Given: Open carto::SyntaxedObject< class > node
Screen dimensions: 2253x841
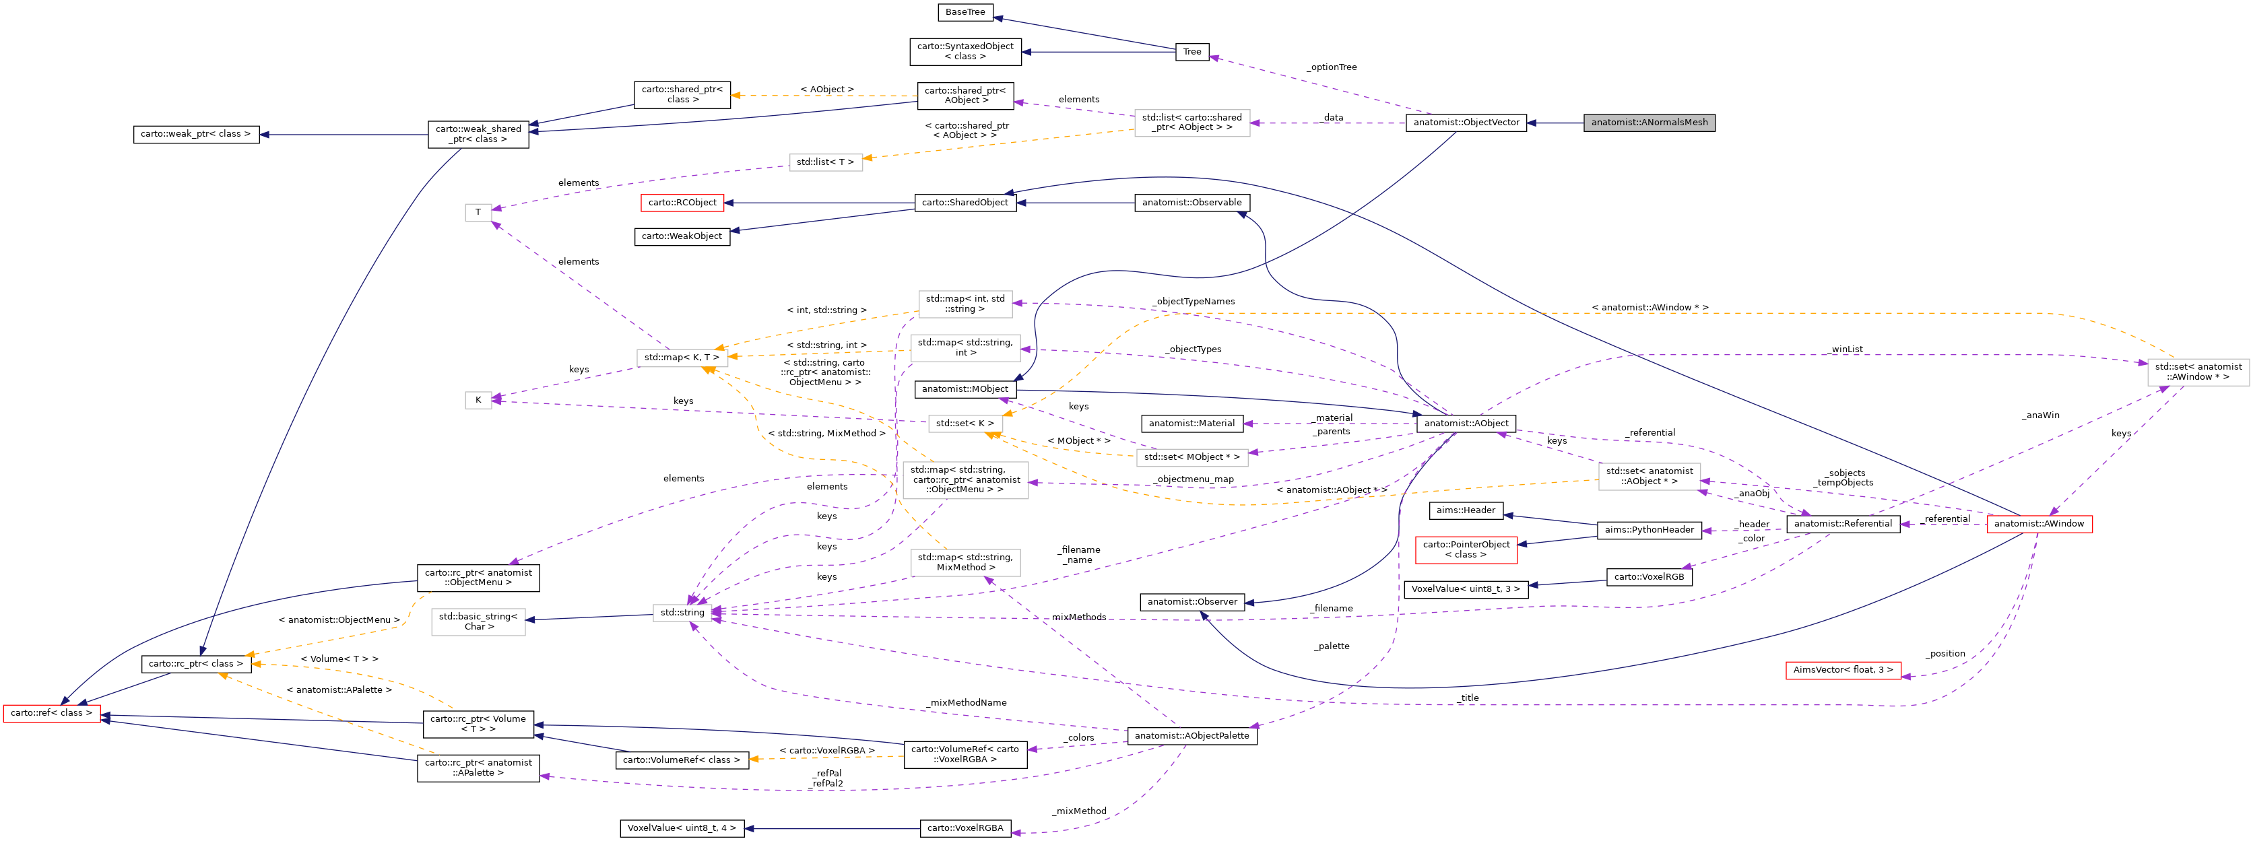Looking at the screenshot, I should [966, 52].
